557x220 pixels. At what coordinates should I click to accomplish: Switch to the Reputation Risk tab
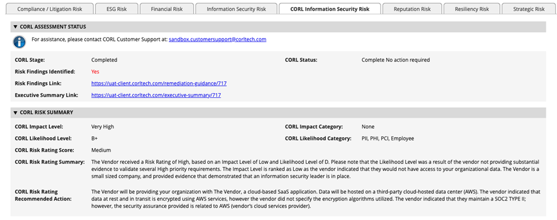pyautogui.click(x=412, y=9)
